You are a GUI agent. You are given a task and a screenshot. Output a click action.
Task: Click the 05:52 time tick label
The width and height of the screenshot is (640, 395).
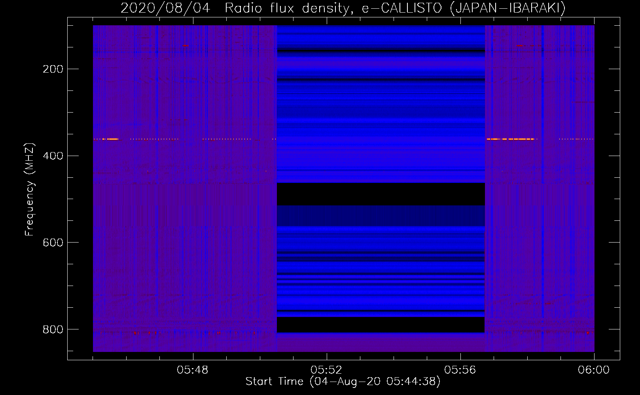(326, 370)
